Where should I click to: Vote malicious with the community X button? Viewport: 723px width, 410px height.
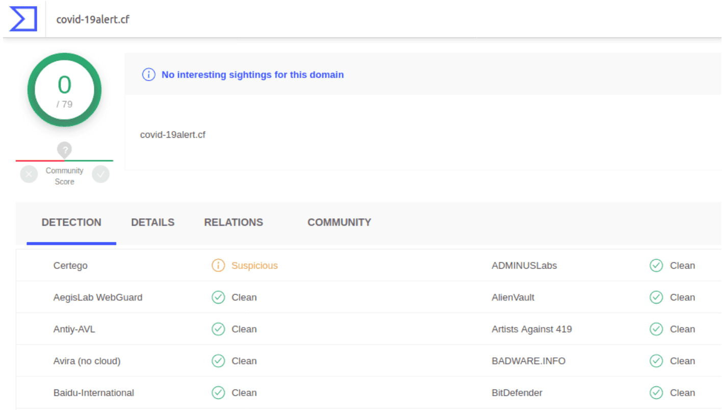[29, 174]
